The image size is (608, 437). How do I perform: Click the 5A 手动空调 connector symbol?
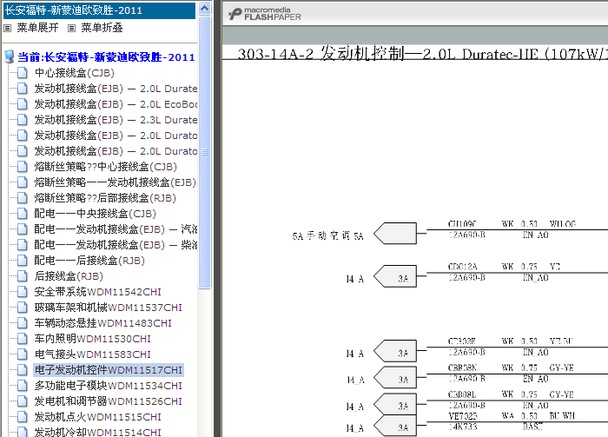pyautogui.click(x=395, y=234)
